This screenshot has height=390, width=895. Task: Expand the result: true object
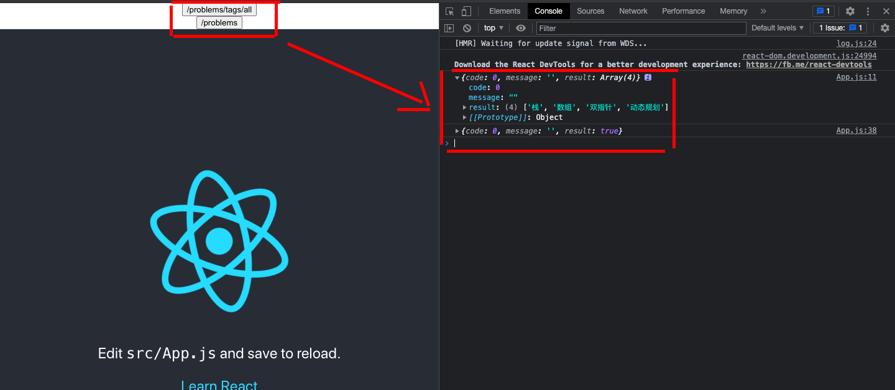tap(458, 131)
